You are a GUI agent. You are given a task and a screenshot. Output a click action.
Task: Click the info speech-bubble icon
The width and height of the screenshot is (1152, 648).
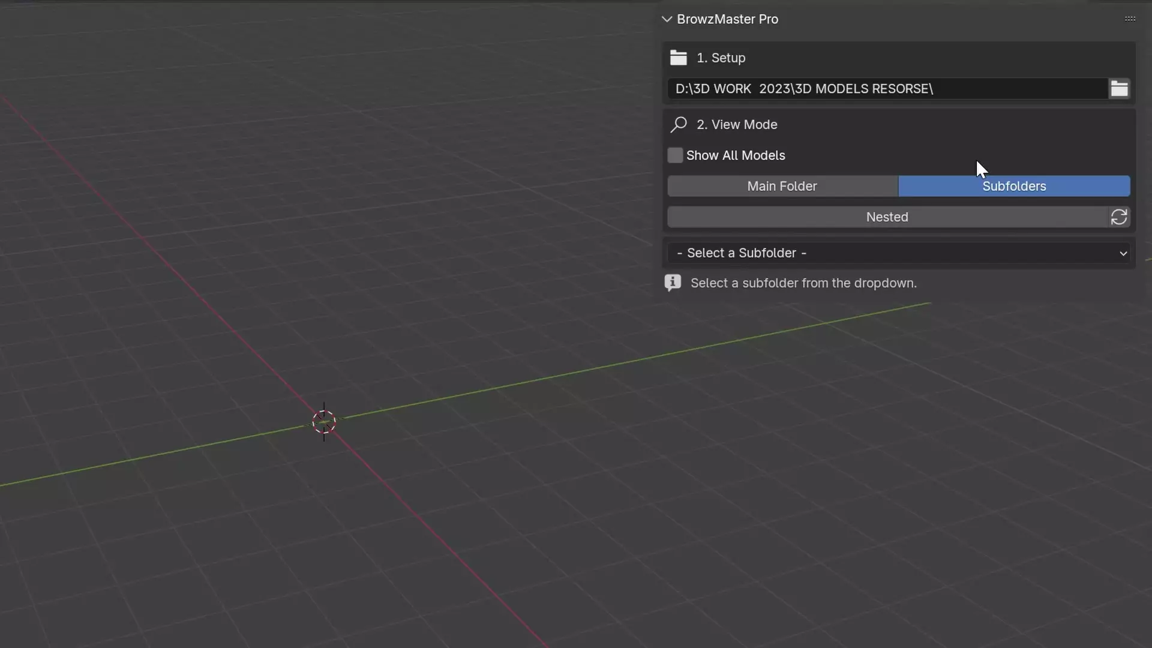coord(673,283)
